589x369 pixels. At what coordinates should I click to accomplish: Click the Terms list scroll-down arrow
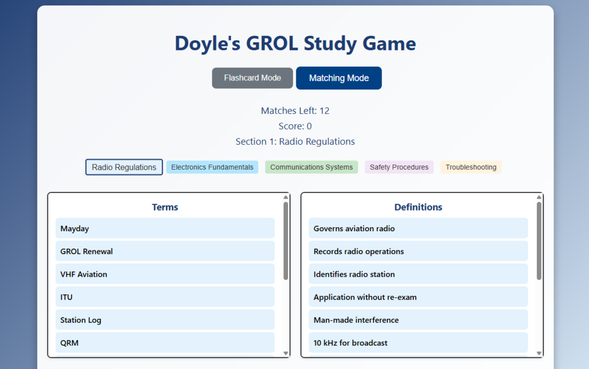coord(285,353)
